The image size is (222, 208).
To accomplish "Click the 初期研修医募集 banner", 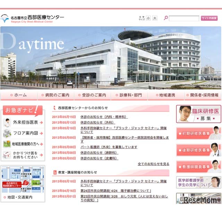I will pos(198,133).
